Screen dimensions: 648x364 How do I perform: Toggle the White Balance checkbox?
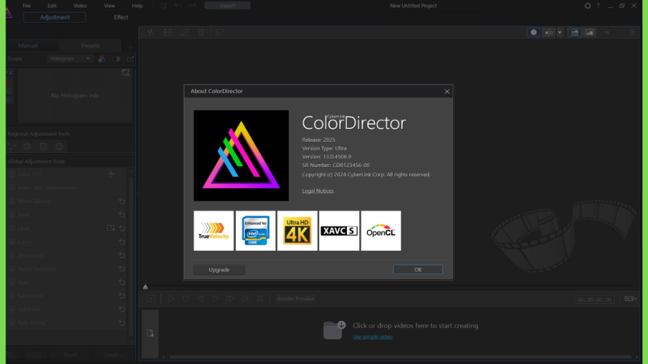click(12, 201)
